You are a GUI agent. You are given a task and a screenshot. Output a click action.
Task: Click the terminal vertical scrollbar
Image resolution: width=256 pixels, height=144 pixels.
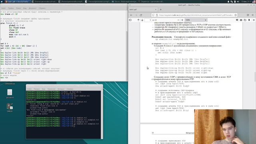point(102,114)
